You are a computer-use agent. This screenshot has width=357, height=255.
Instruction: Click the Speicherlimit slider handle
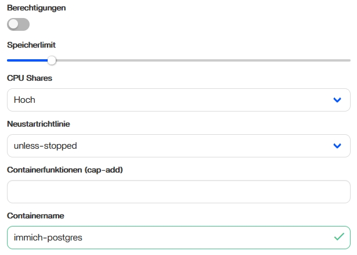tap(52, 60)
